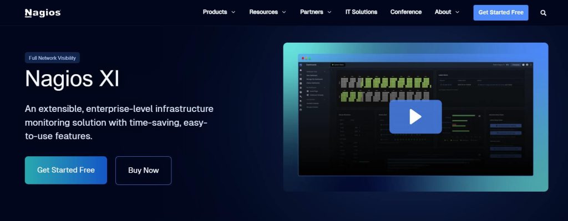The height and width of the screenshot is (221, 568).
Task: Click the Full Network Visibility badge
Action: [52, 58]
